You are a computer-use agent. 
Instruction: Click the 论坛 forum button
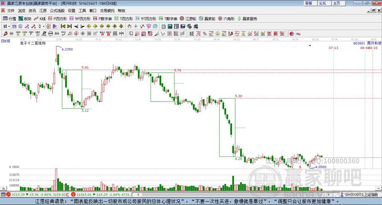click(x=325, y=3)
